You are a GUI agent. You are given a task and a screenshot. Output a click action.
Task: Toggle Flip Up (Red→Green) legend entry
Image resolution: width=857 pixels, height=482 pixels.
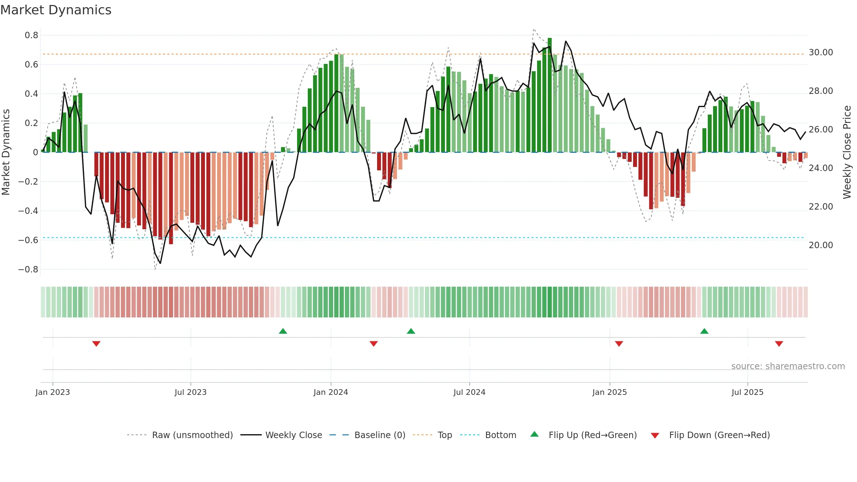click(583, 435)
